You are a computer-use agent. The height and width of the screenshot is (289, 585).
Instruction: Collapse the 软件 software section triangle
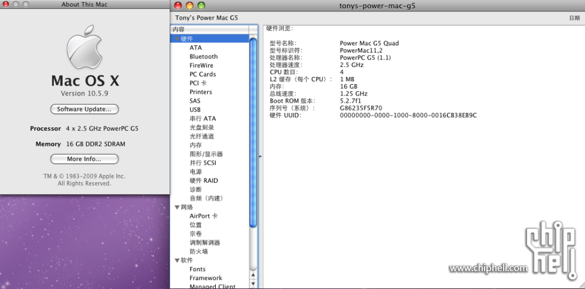(177, 260)
